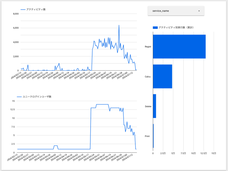Select the Calcu bar in bar chart
The width and height of the screenshot is (228, 171).
click(162, 77)
